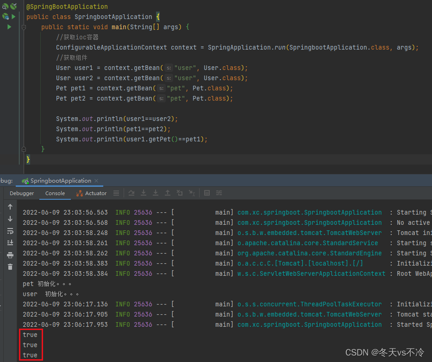Click the Evaluate Expression calculator icon
This screenshot has height=362, width=432.
click(x=207, y=193)
